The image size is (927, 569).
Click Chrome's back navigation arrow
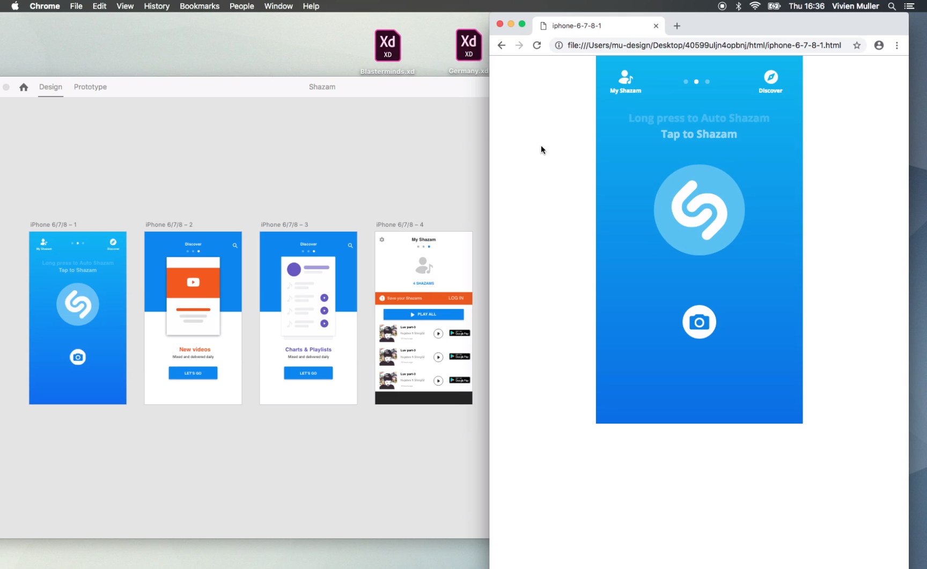click(x=501, y=46)
